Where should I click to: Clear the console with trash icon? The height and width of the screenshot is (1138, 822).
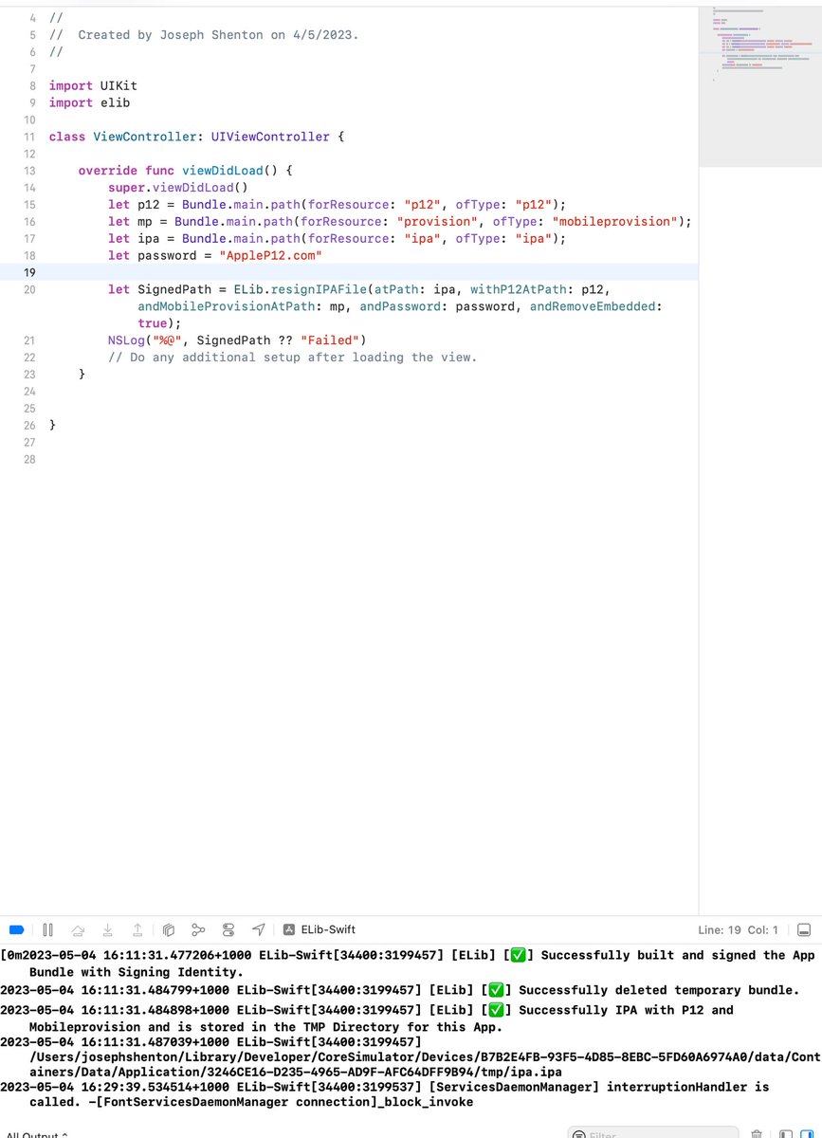[757, 1133]
